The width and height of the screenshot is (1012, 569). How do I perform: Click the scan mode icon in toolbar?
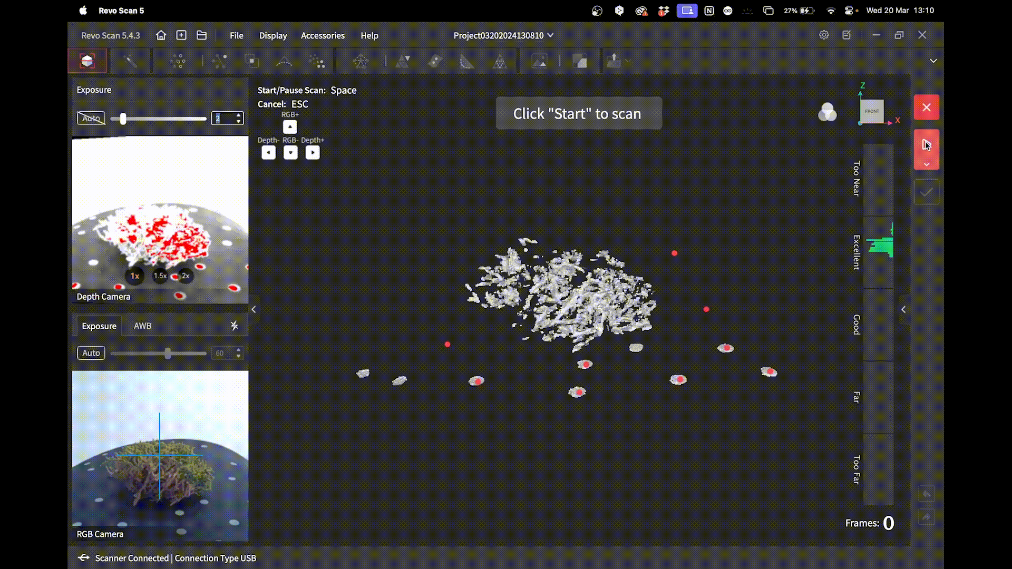pyautogui.click(x=87, y=61)
